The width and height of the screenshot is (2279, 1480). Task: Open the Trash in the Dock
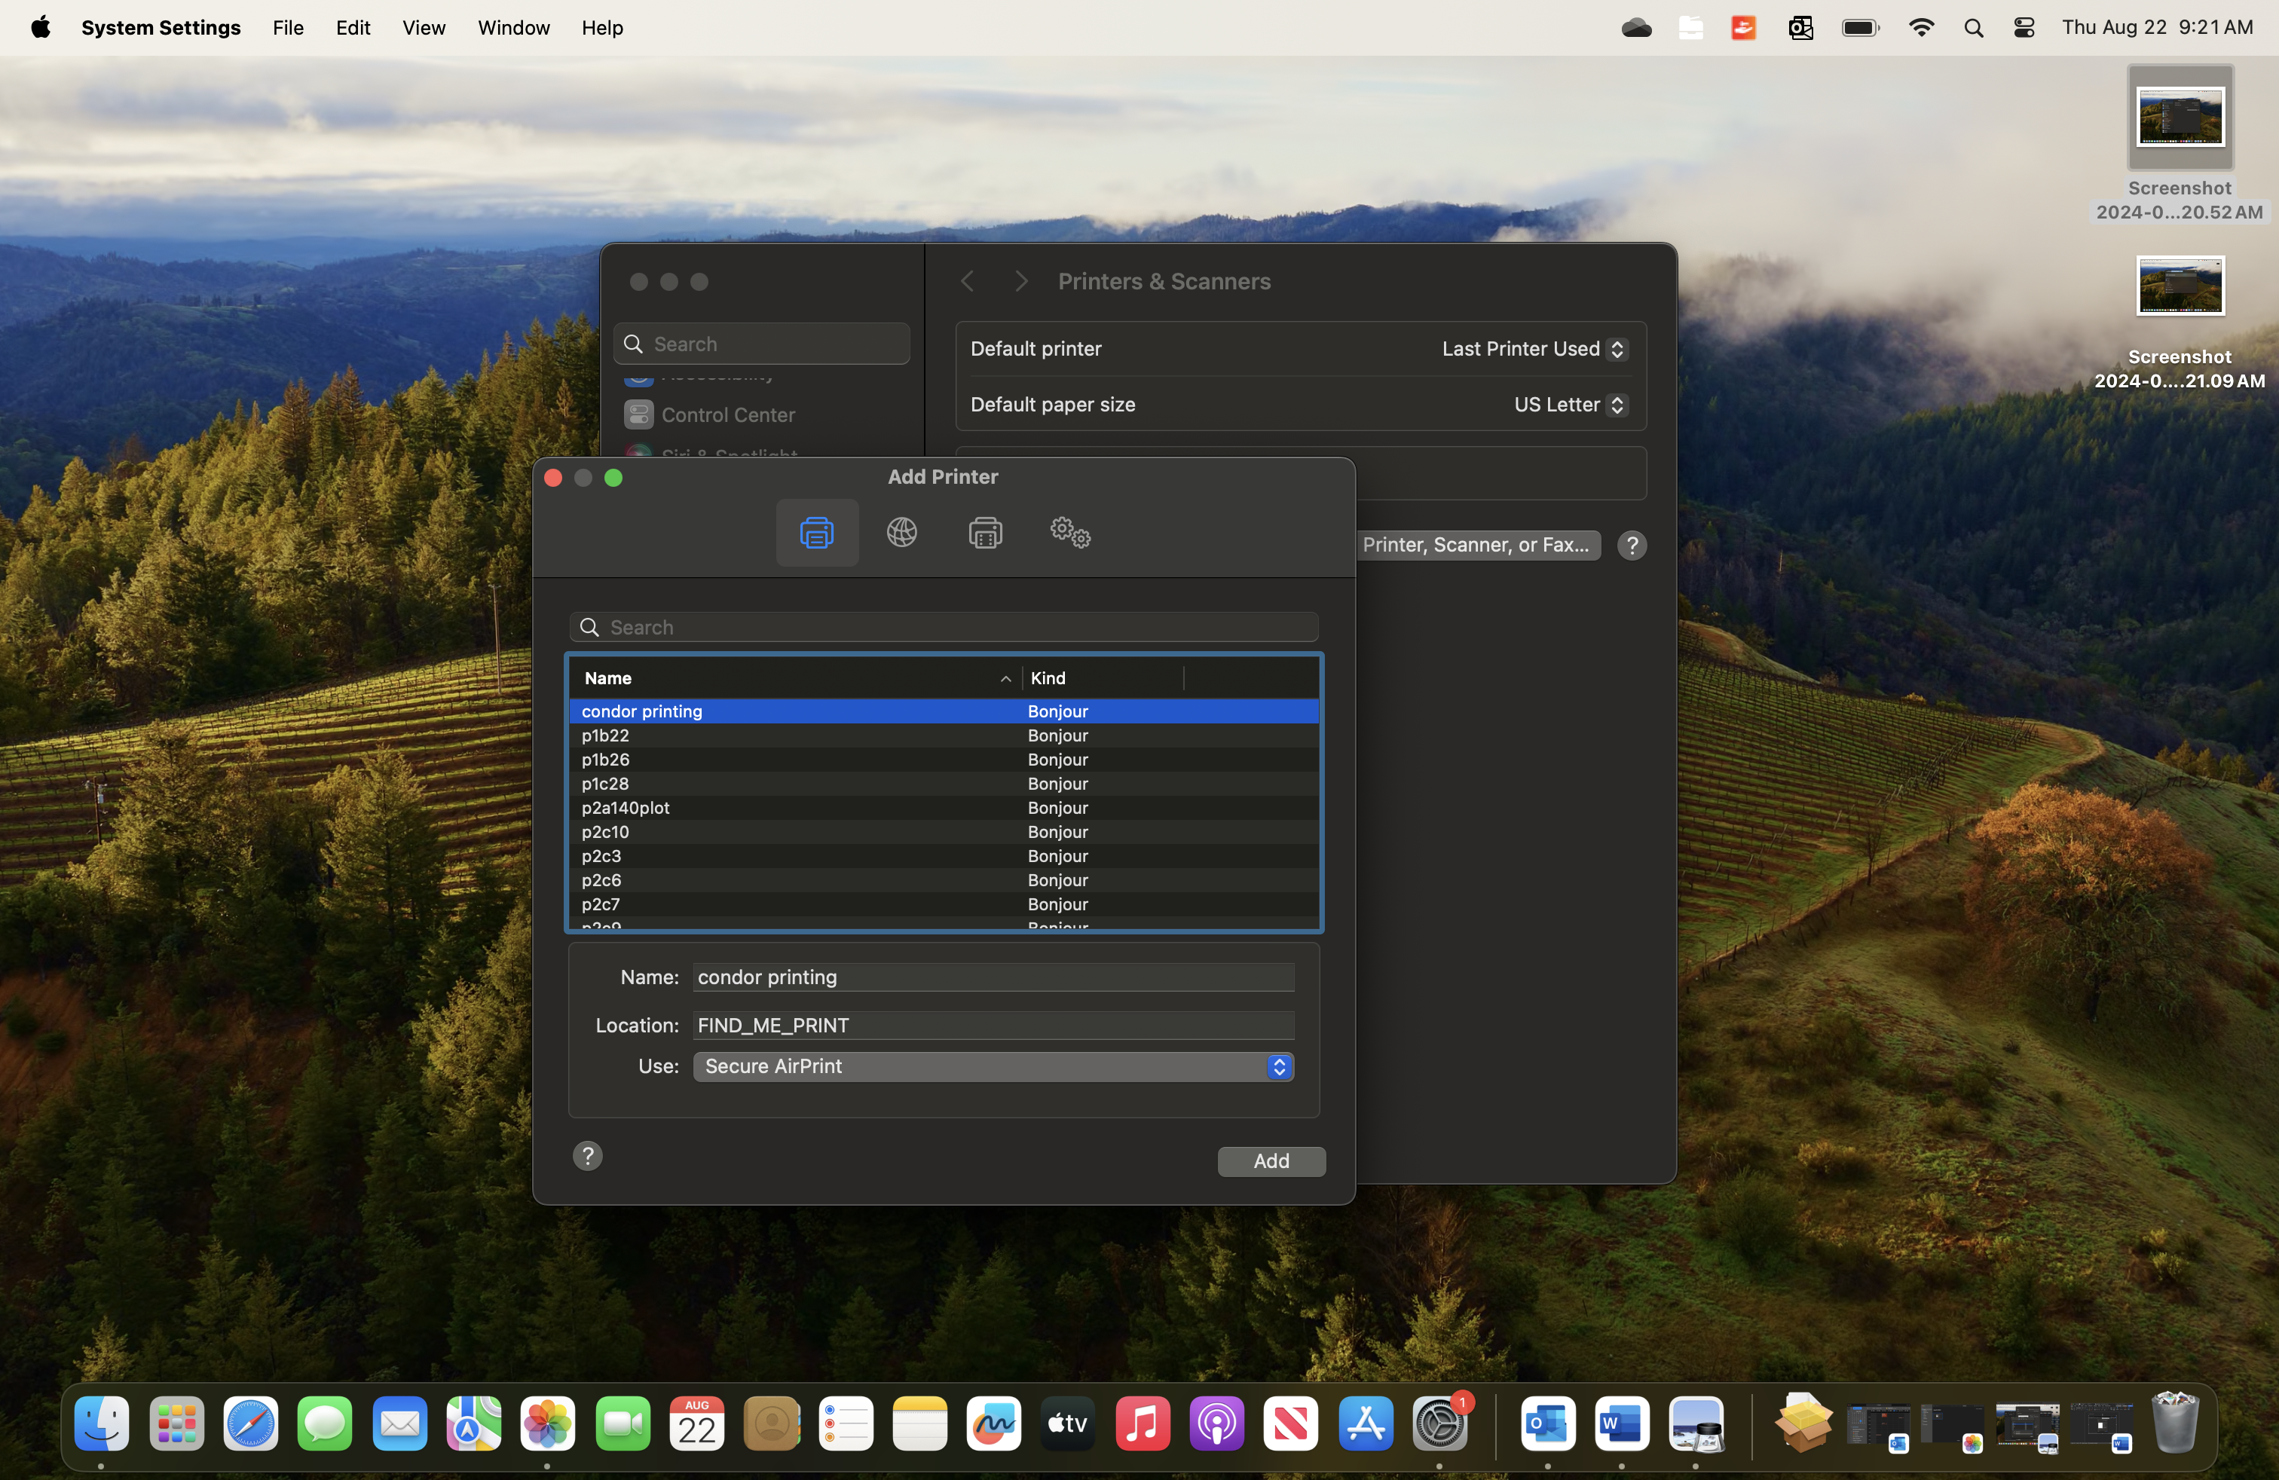[x=2175, y=1423]
